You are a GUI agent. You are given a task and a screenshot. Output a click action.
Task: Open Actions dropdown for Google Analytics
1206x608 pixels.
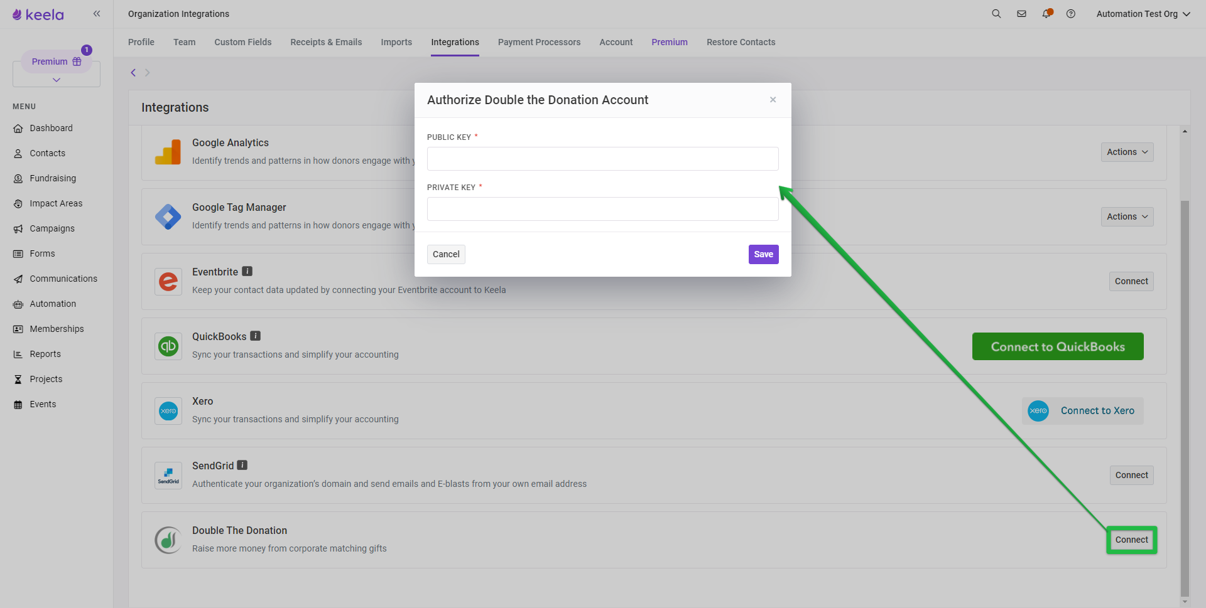click(1127, 152)
